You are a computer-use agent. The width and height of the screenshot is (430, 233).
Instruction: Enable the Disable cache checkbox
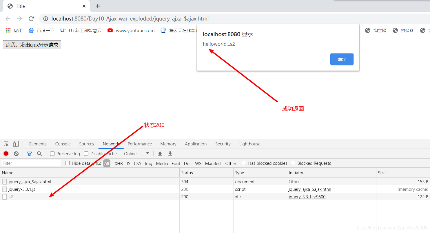point(86,154)
